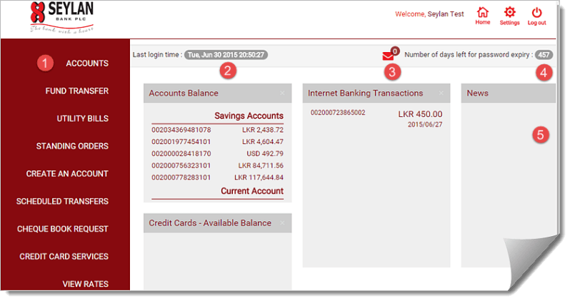
Task: Go to Home via house icon
Action: click(482, 13)
